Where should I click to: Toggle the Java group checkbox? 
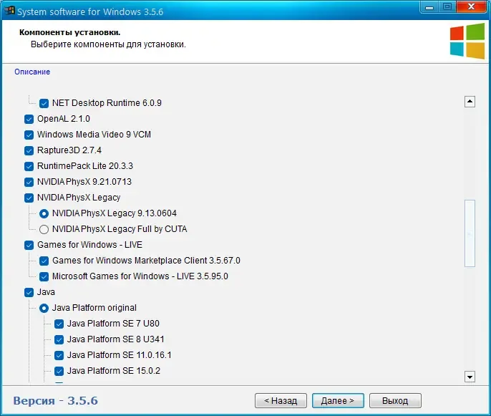[x=29, y=292]
